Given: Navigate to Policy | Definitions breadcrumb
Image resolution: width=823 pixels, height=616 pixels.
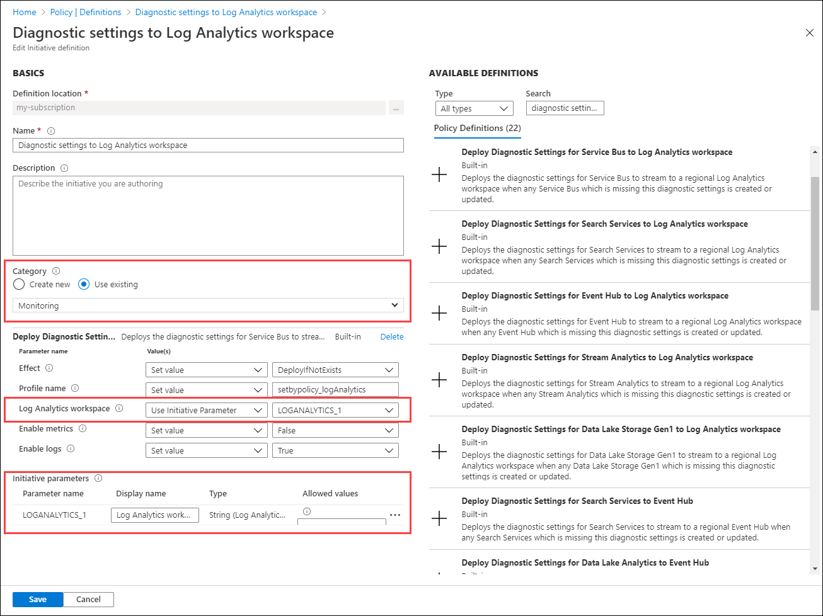Looking at the screenshot, I should [x=85, y=11].
